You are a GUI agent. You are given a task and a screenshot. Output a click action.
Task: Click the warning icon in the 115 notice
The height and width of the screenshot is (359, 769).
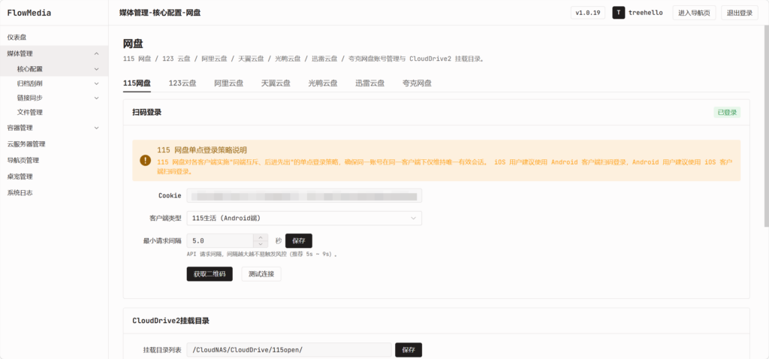[145, 161]
